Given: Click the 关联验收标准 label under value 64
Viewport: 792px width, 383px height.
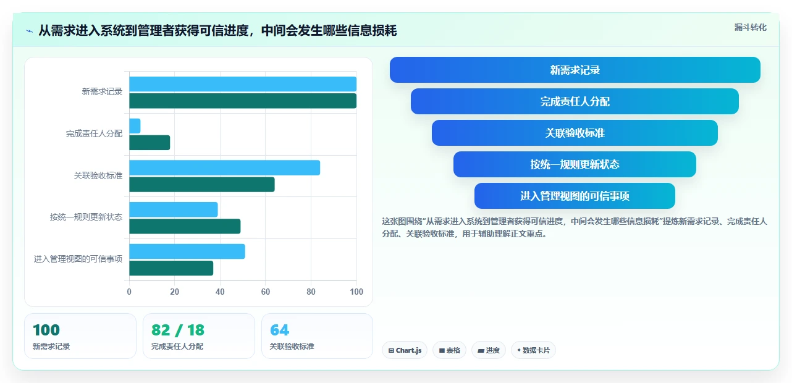Looking at the screenshot, I should tap(292, 347).
